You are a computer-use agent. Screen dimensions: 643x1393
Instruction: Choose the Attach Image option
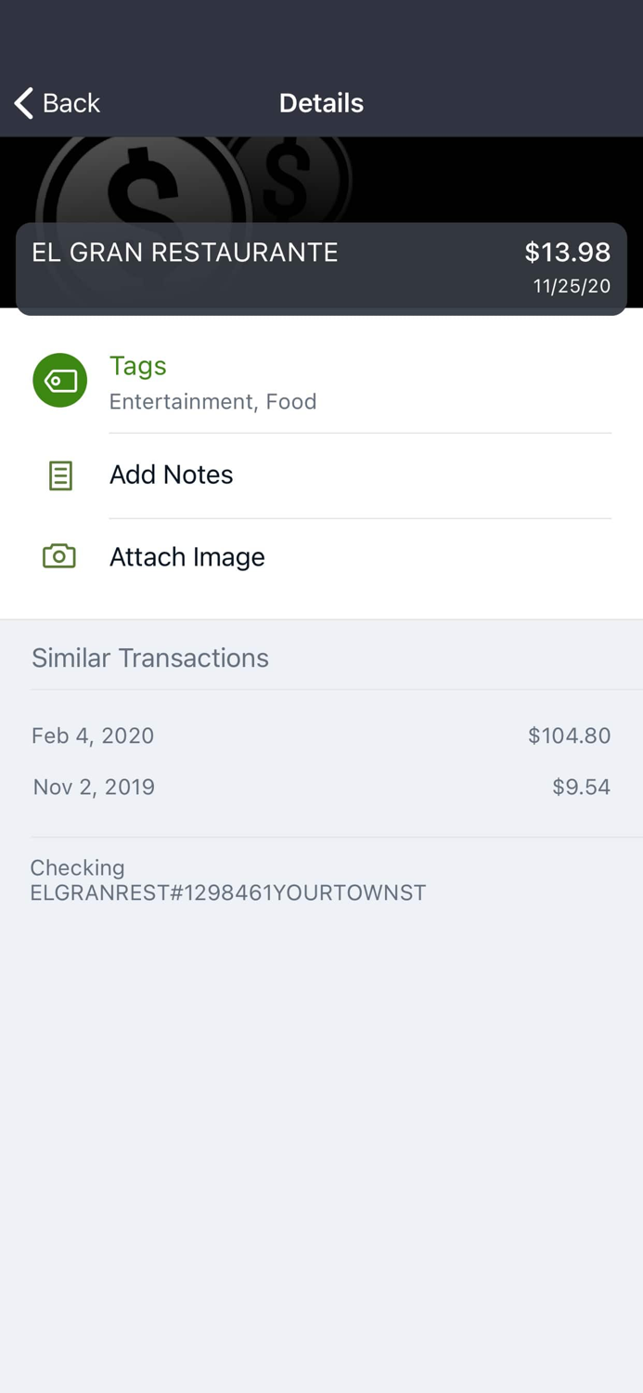click(187, 557)
